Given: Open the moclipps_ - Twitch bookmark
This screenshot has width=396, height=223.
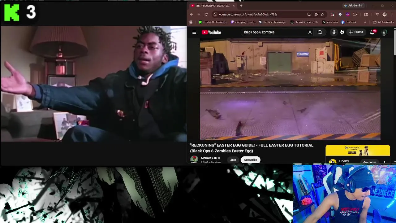Looking at the screenshot, I should pos(243,22).
